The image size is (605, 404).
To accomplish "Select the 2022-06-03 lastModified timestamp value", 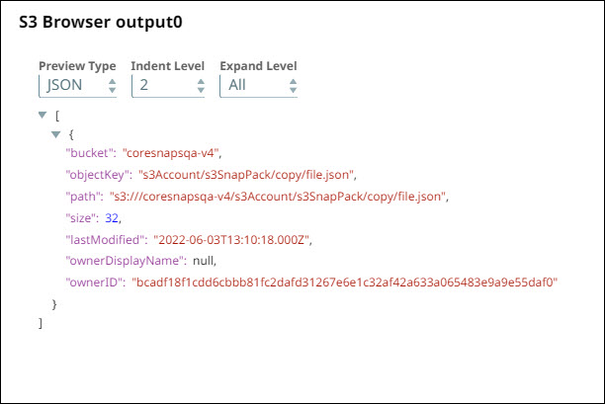I will [238, 239].
